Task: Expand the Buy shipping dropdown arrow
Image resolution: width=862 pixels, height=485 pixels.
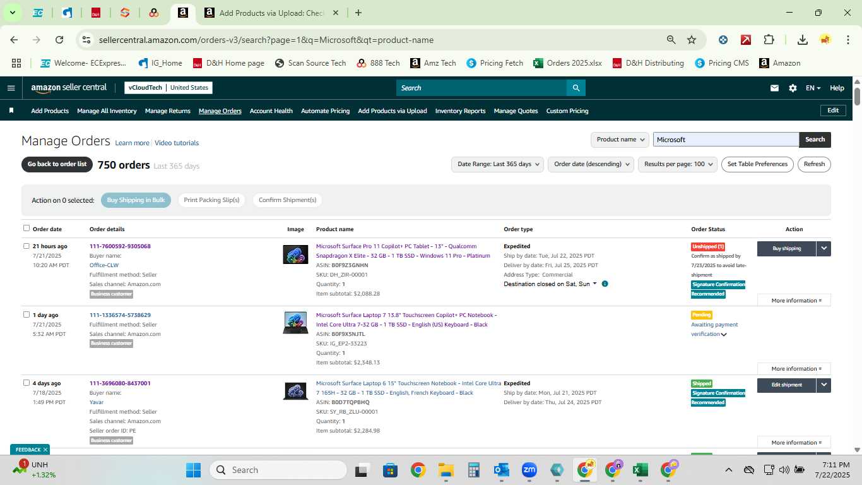Action: (824, 248)
